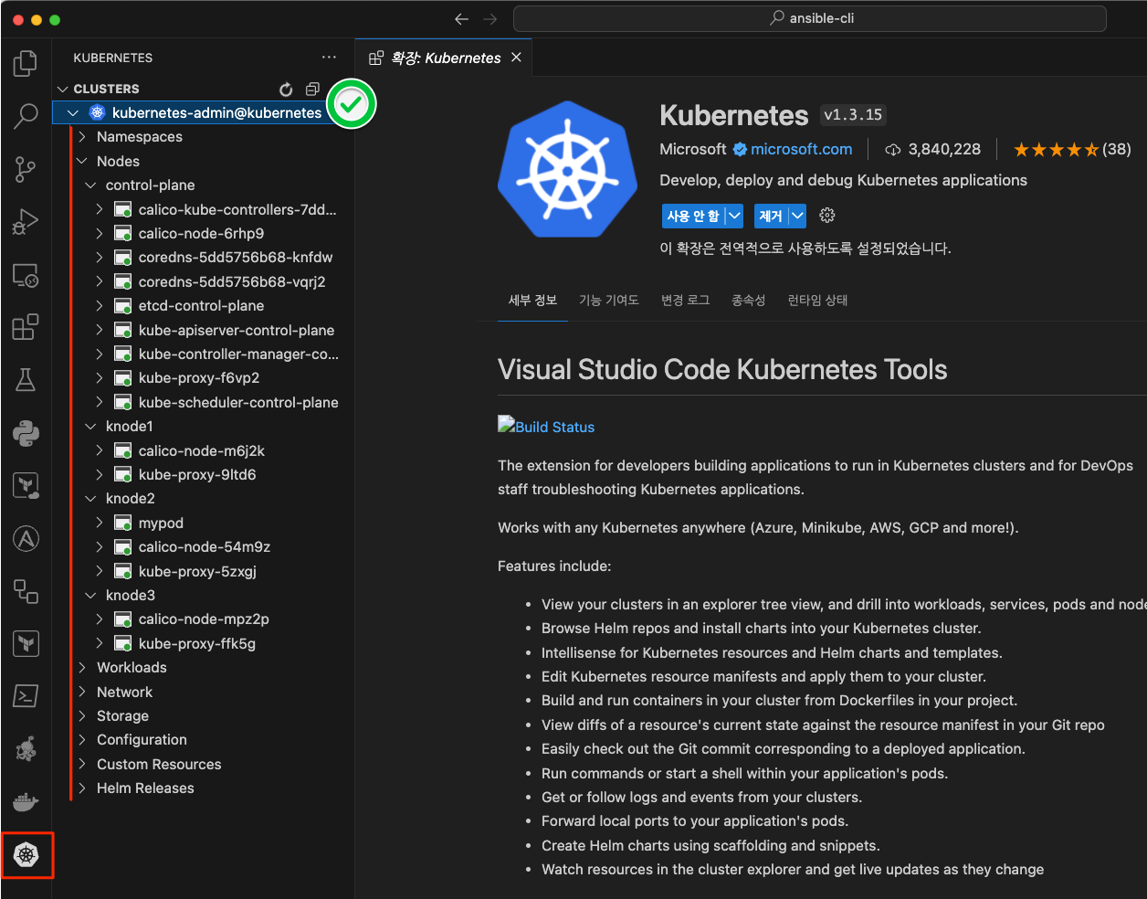
Task: Click the 사용 안 함 disable button
Action: [693, 216]
